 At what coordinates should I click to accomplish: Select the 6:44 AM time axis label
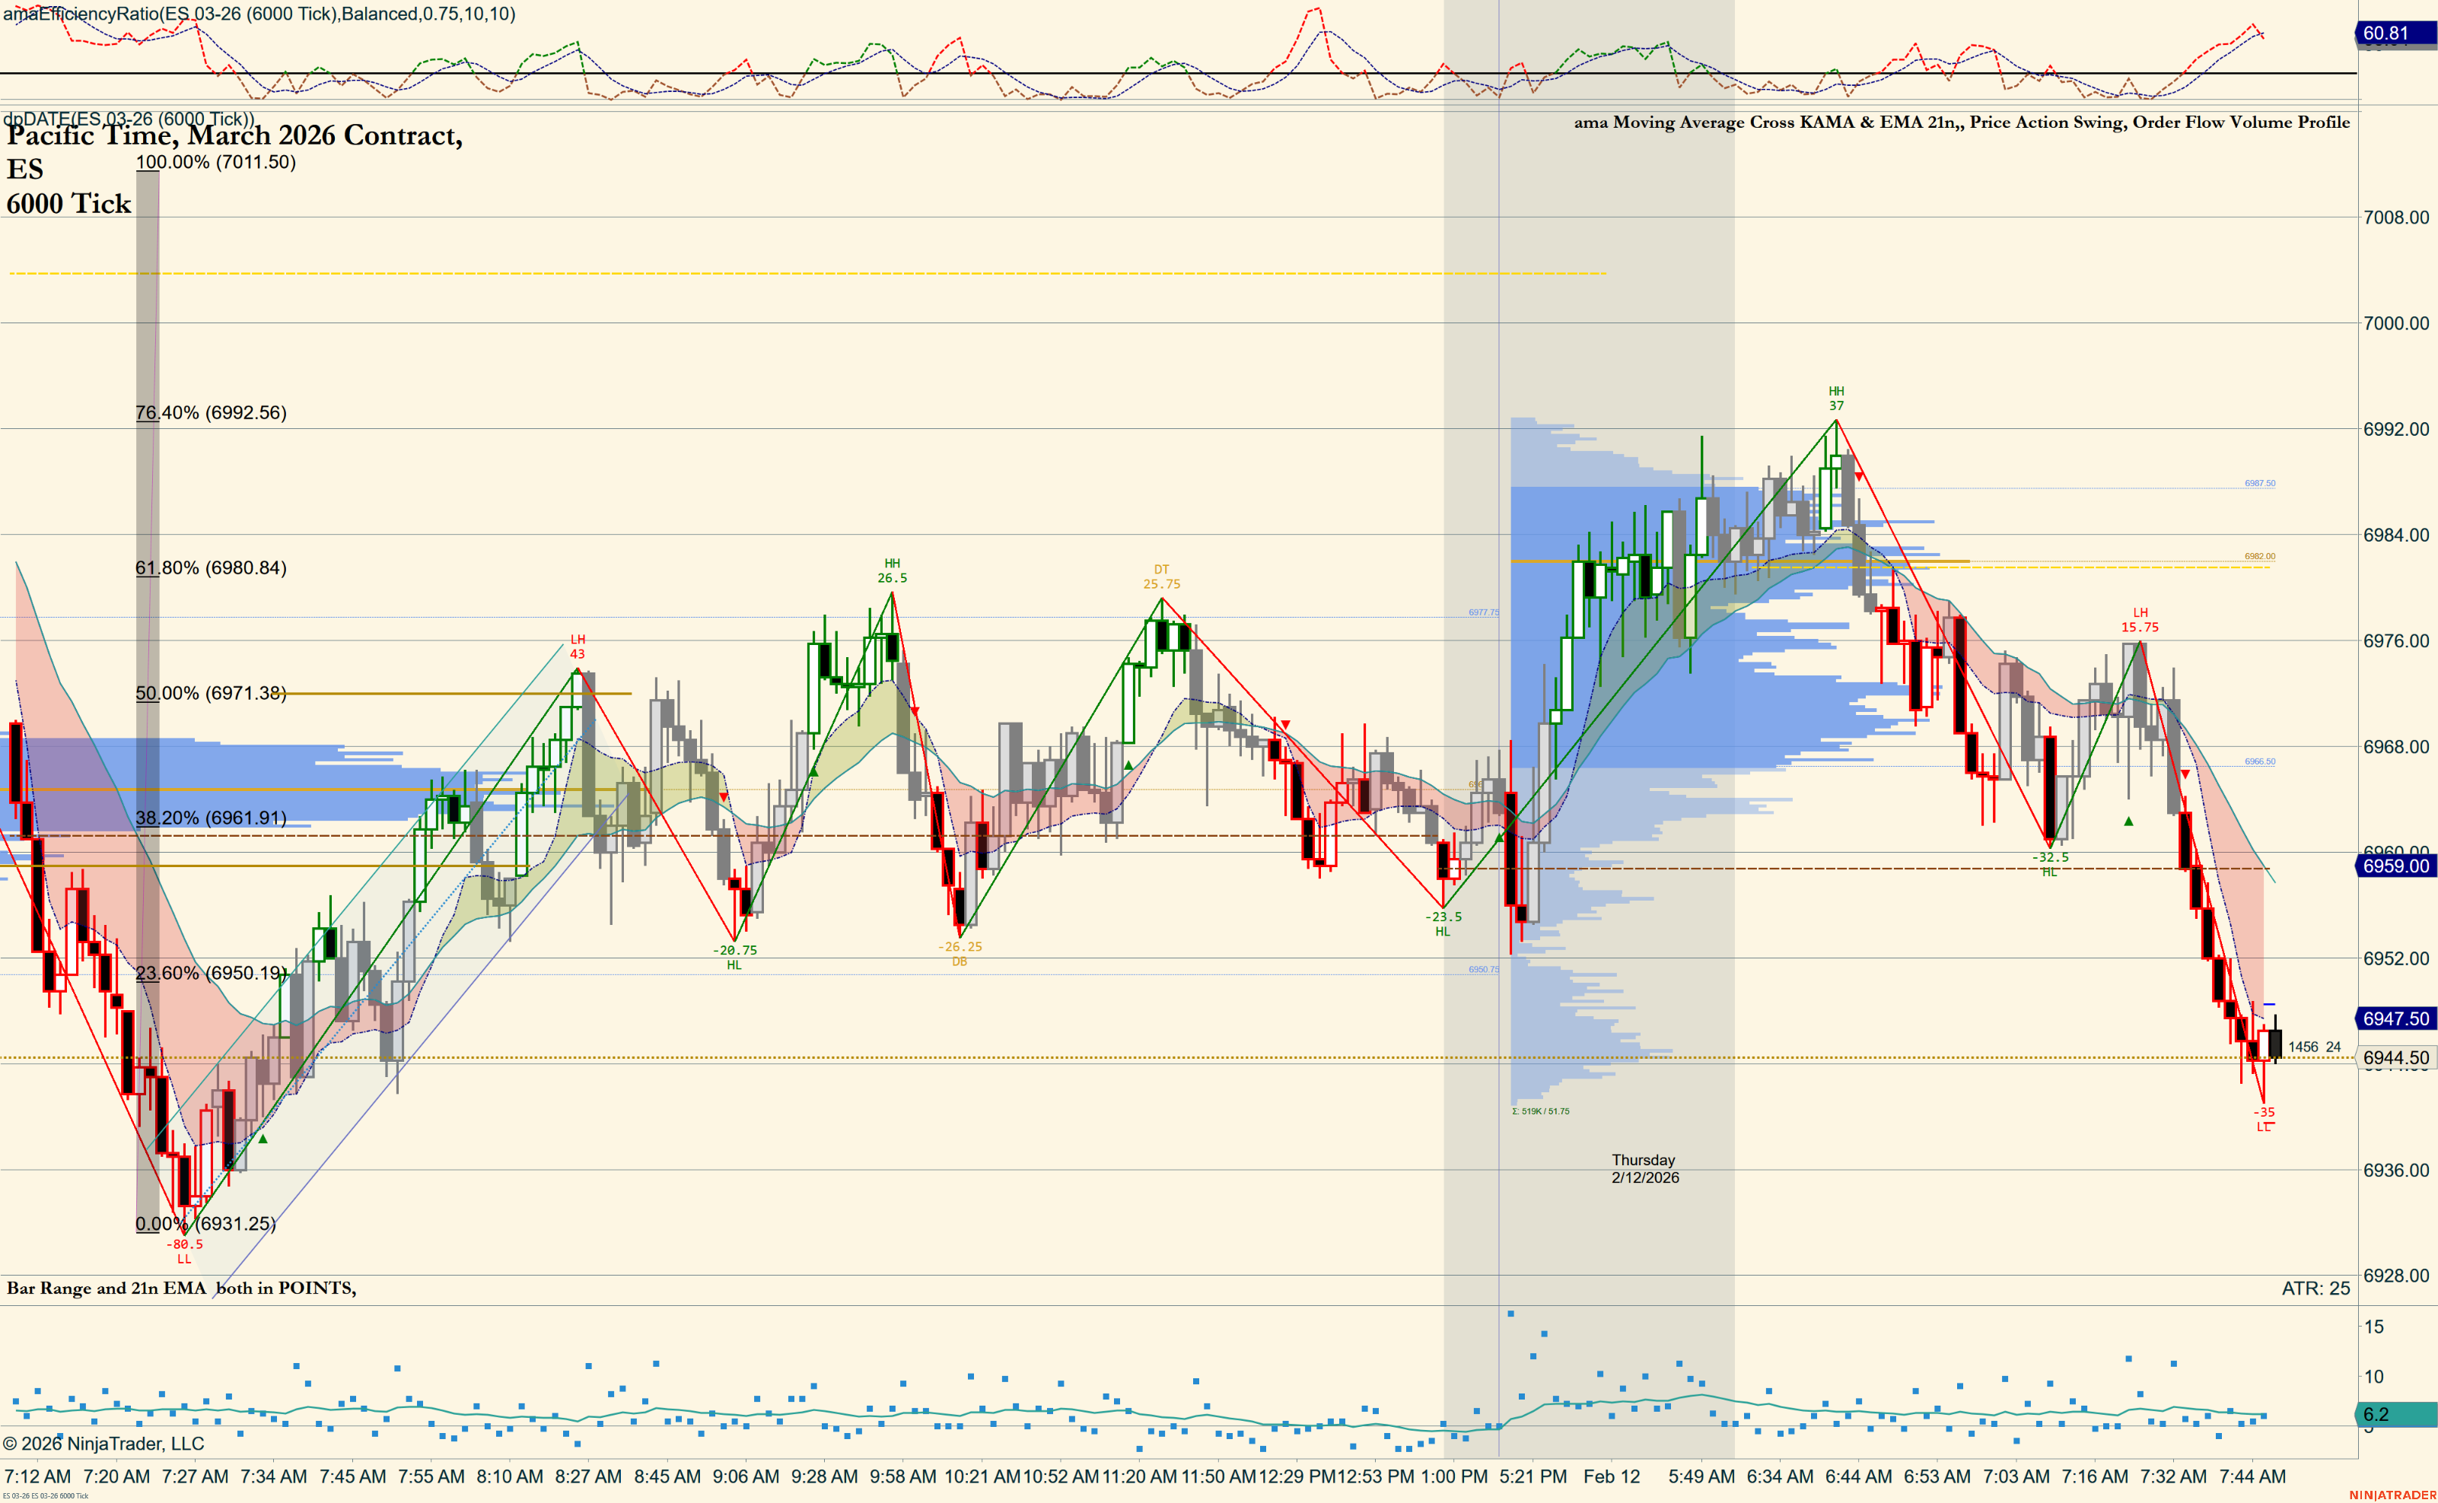pos(1858,1477)
